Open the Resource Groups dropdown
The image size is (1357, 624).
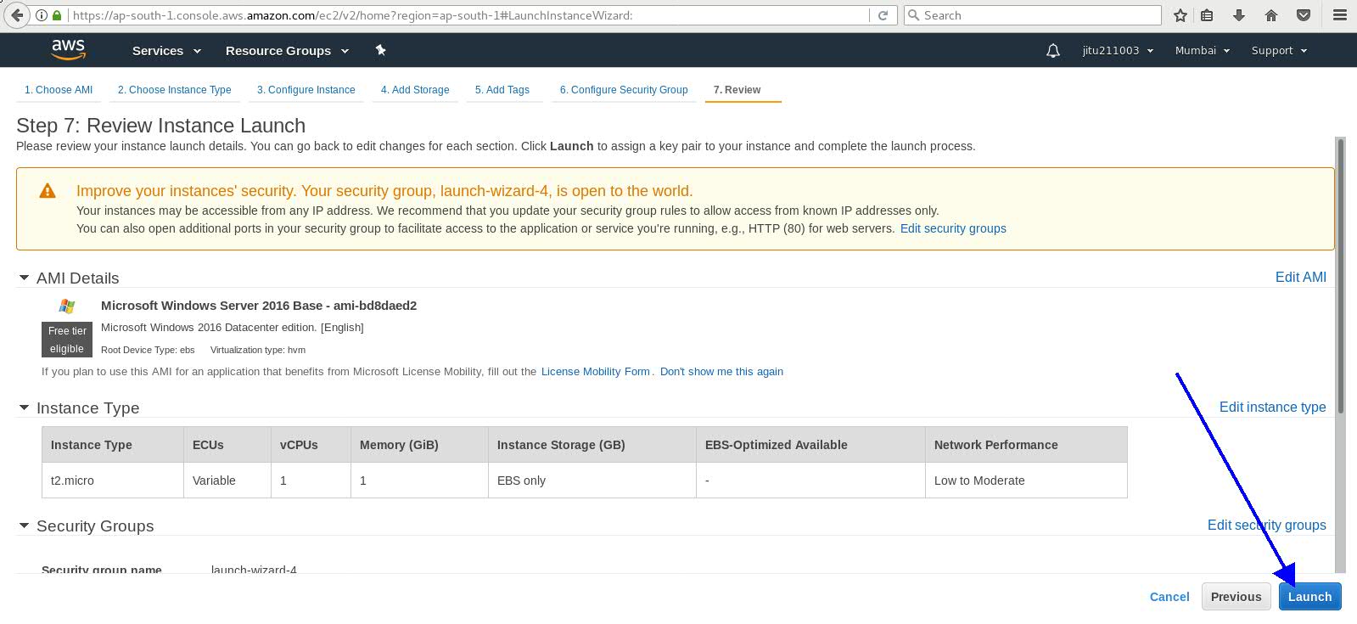[x=287, y=51]
